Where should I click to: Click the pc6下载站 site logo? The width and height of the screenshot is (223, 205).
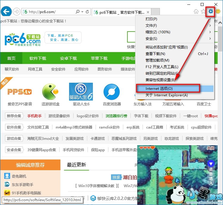[x=23, y=39]
